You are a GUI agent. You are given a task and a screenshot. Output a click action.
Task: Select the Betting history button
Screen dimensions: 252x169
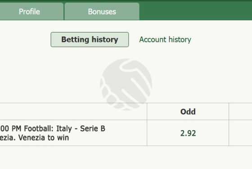coord(90,40)
